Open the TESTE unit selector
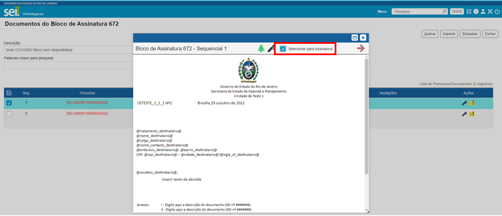502x216 pixels. pos(457,11)
